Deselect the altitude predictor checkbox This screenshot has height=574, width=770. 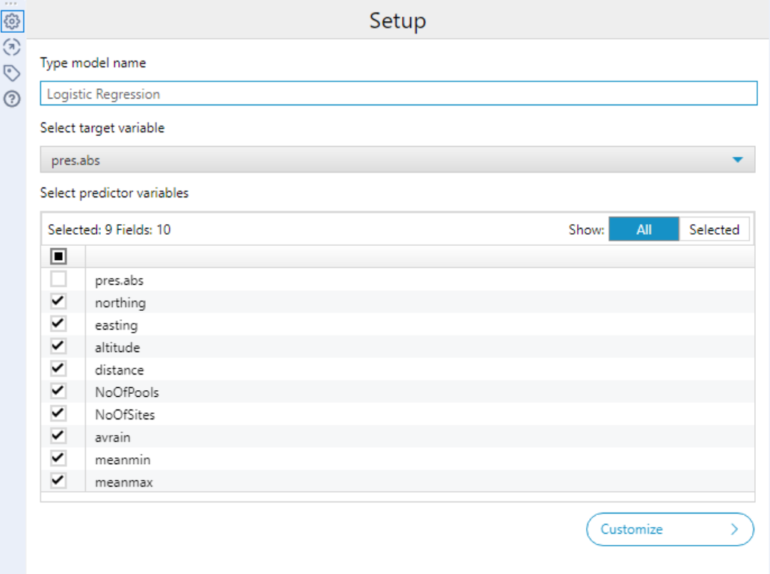coord(58,347)
